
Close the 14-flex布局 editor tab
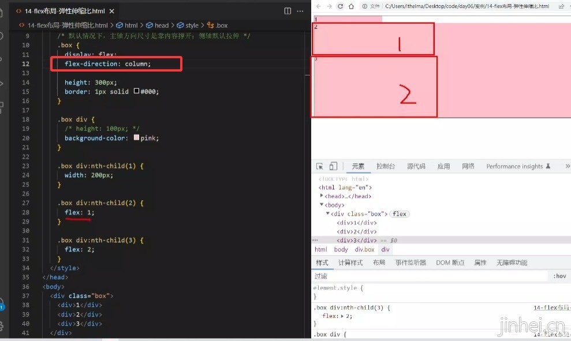[112, 12]
